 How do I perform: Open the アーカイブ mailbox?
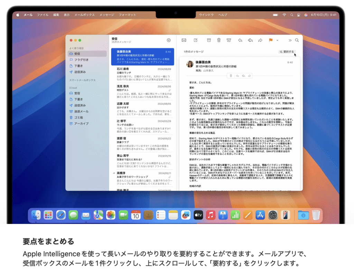click(87, 124)
